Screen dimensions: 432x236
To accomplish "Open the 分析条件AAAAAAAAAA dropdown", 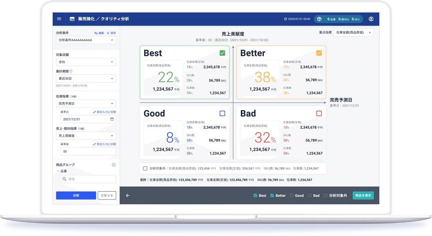I will [x=86, y=40].
